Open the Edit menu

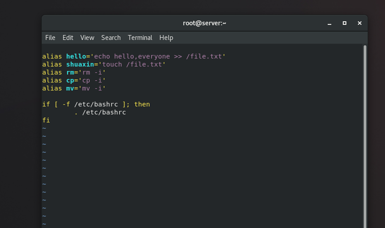coord(68,38)
